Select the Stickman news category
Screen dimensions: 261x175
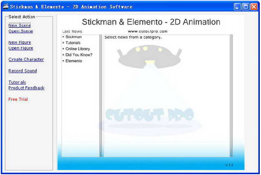pos(73,37)
